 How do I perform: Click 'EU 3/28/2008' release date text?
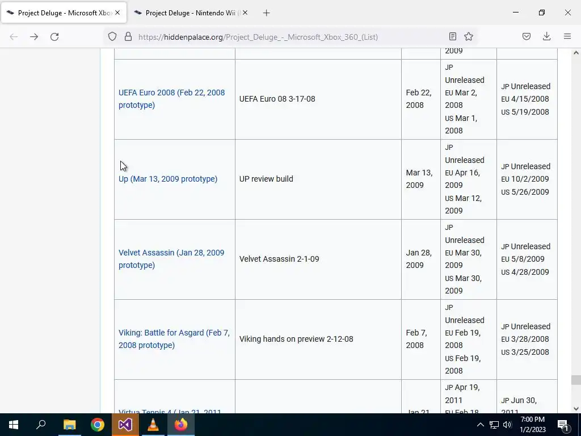pos(525,339)
